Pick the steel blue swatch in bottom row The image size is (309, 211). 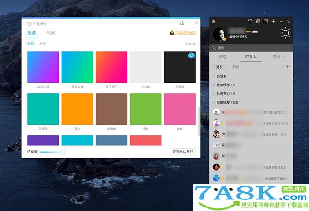[x=111, y=140]
